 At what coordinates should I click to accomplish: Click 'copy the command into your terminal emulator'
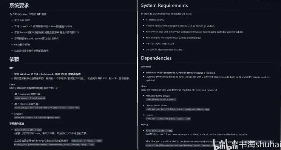point(179,90)
